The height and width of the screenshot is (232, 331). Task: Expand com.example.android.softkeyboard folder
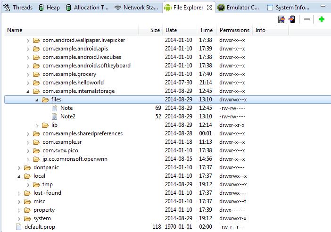tap(28, 66)
